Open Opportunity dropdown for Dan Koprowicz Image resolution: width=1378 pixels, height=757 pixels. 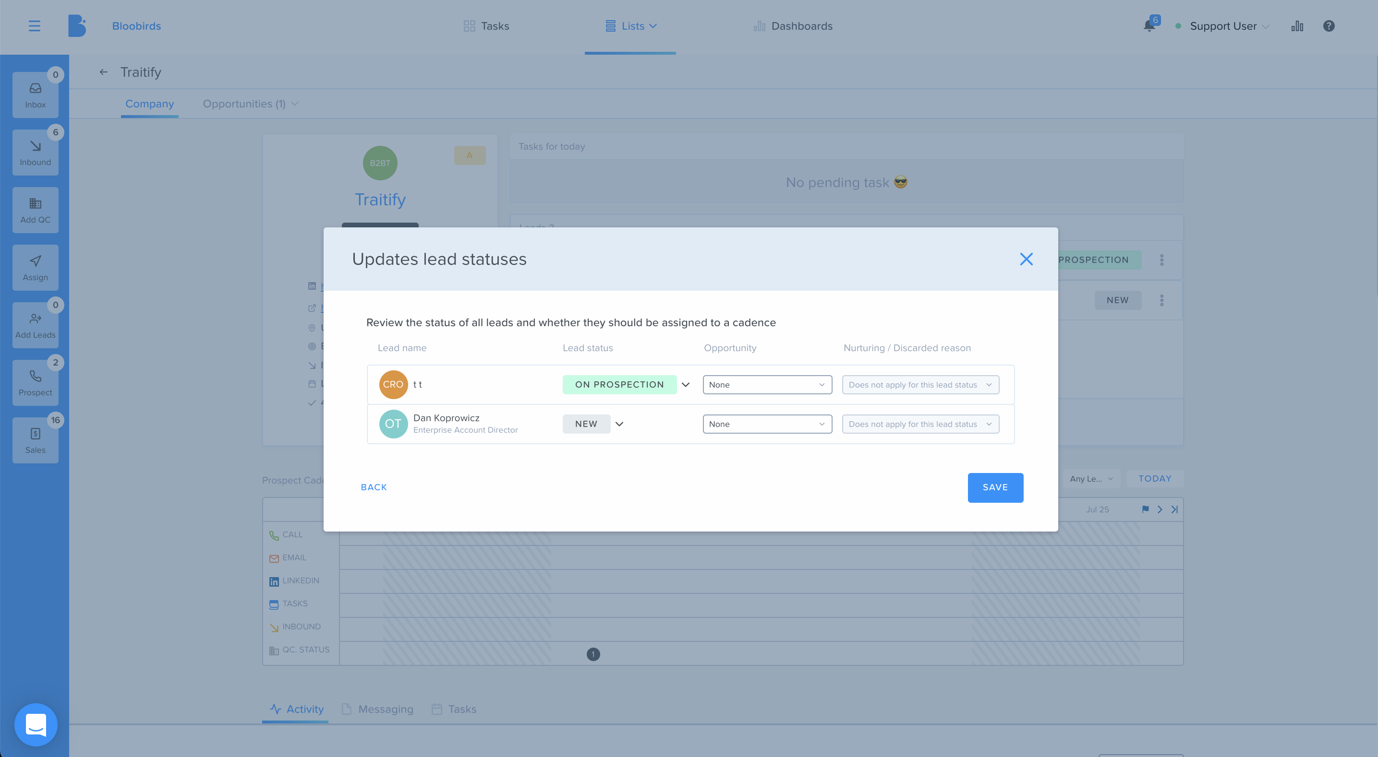click(767, 424)
